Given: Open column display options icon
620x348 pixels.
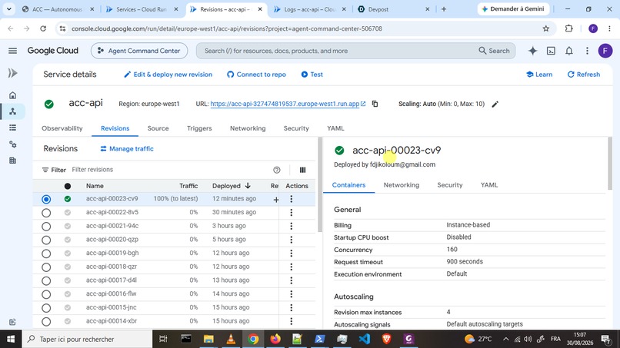Looking at the screenshot, I should [x=302, y=170].
